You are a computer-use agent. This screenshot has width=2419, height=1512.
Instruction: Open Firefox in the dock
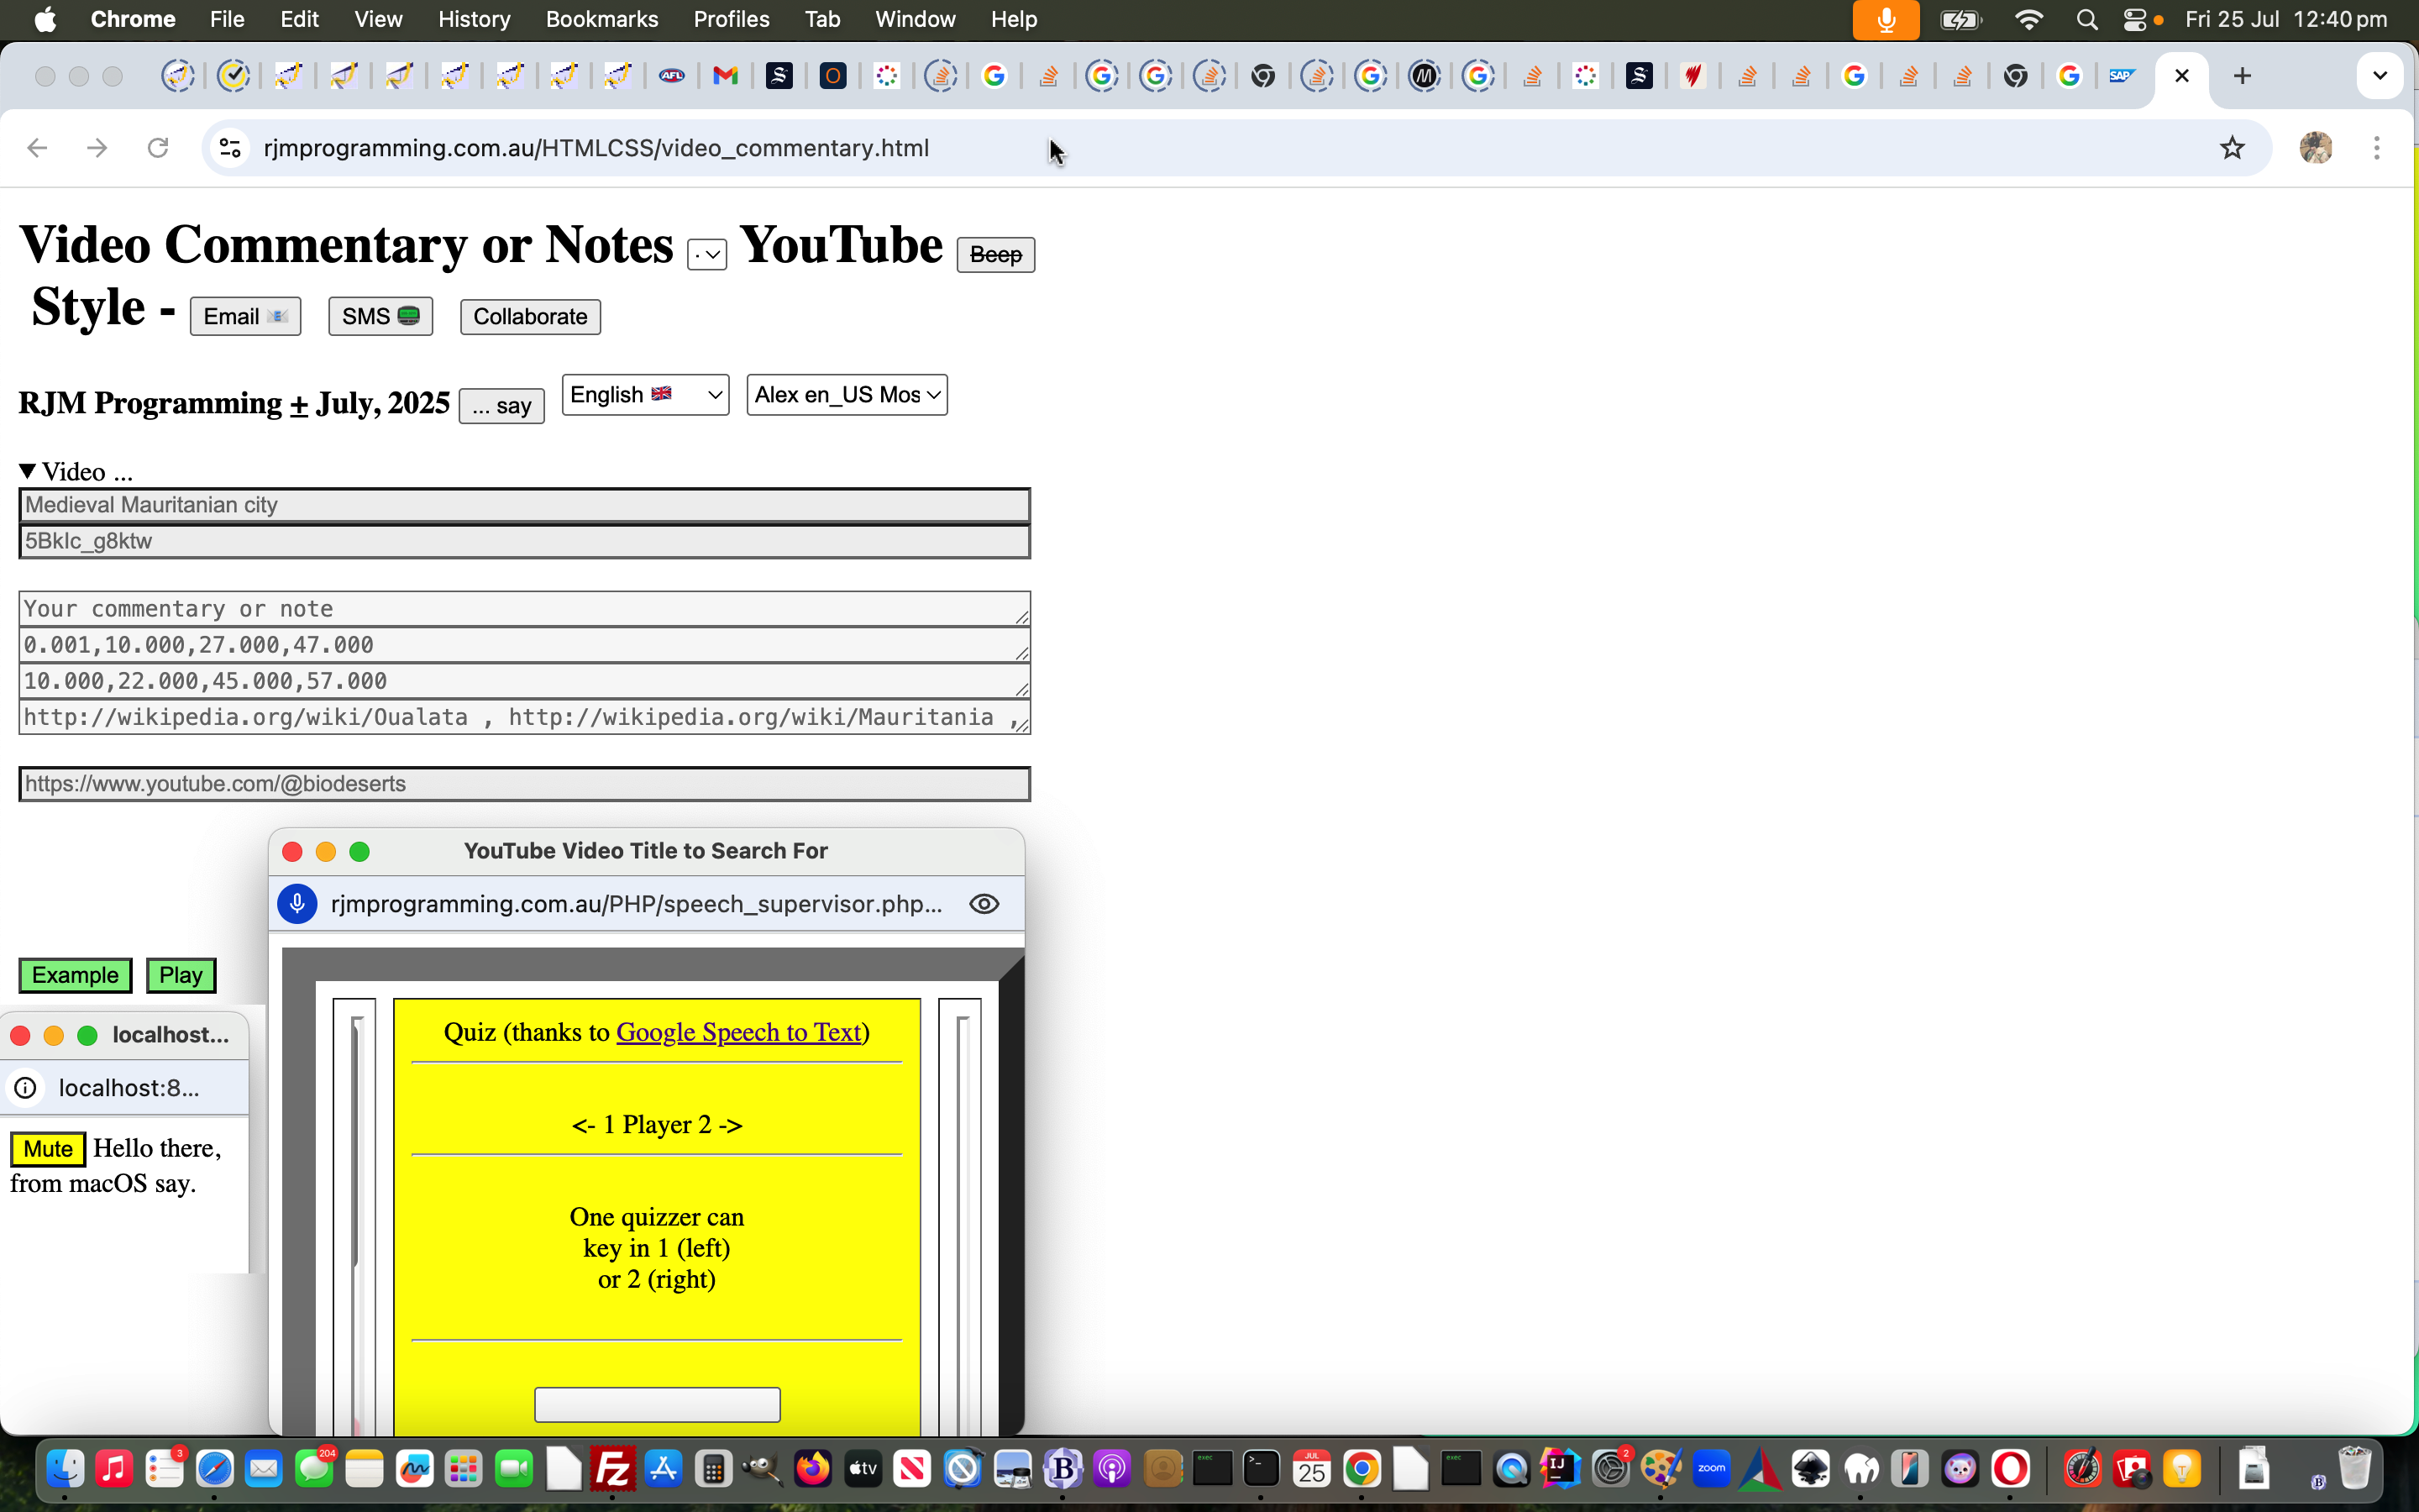click(x=813, y=1469)
